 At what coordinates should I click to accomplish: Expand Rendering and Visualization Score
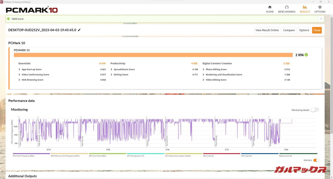point(203,75)
